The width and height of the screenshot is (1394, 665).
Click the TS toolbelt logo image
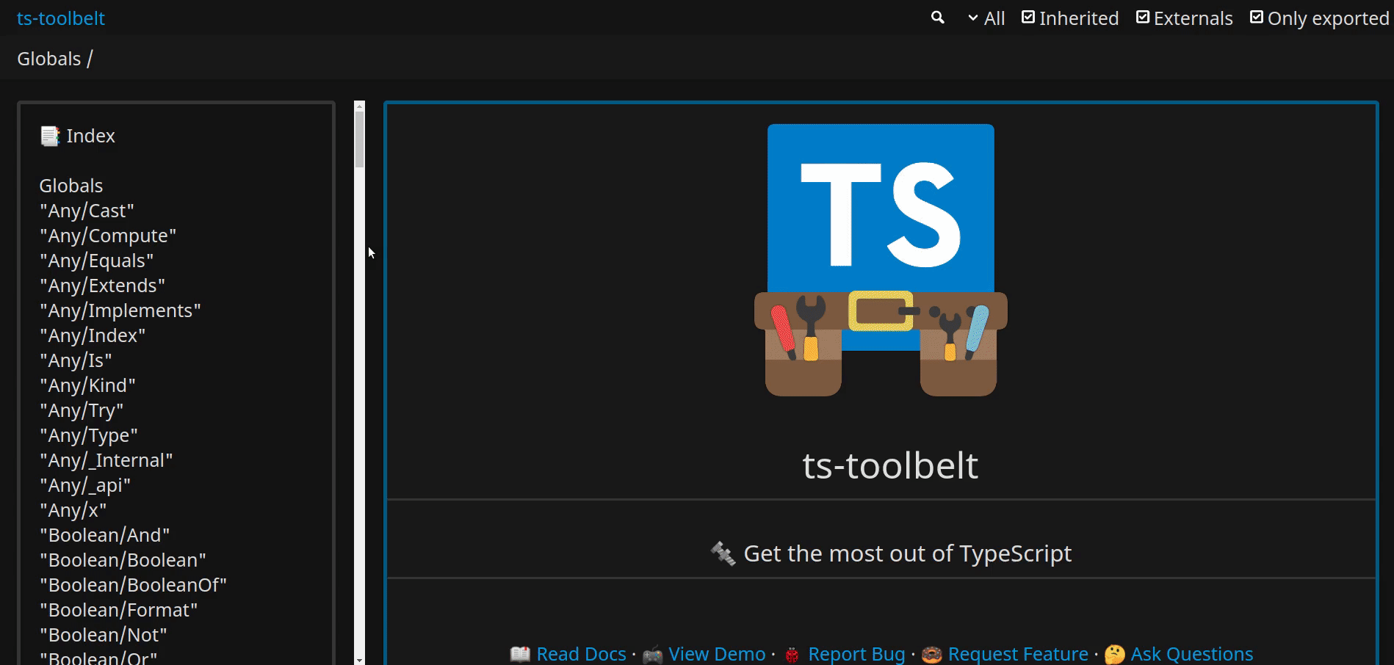pyautogui.click(x=881, y=261)
